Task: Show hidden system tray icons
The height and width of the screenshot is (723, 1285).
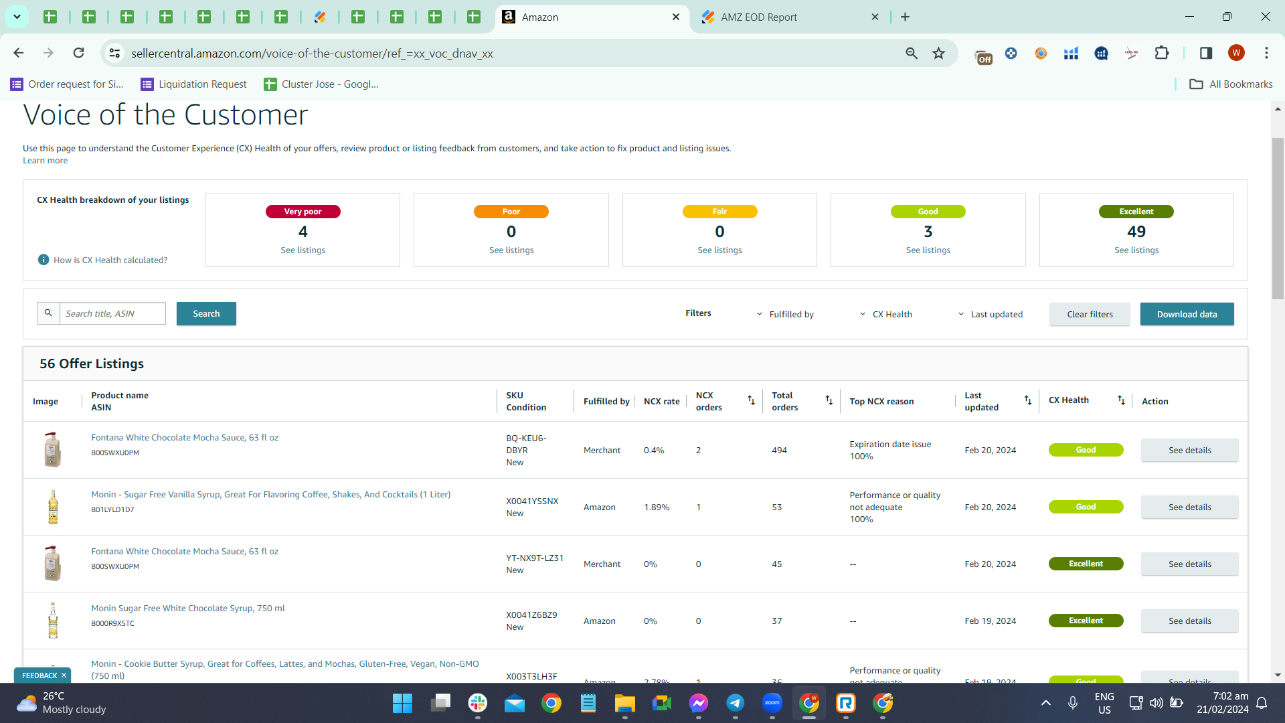Action: [x=1046, y=703]
